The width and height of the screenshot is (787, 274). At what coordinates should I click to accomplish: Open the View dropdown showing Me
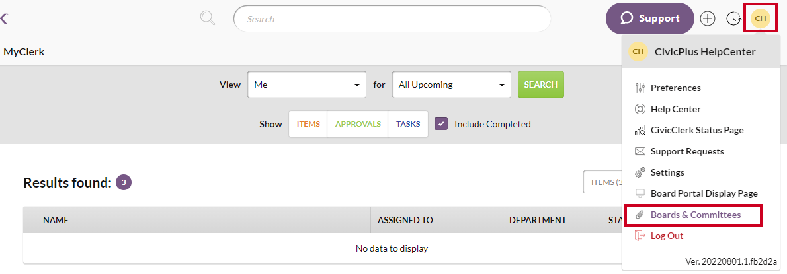(307, 85)
